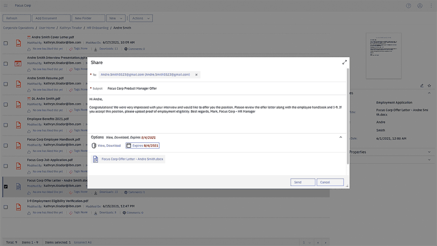
Task: Click download icon for I-9 Employment row
Action: (95, 213)
